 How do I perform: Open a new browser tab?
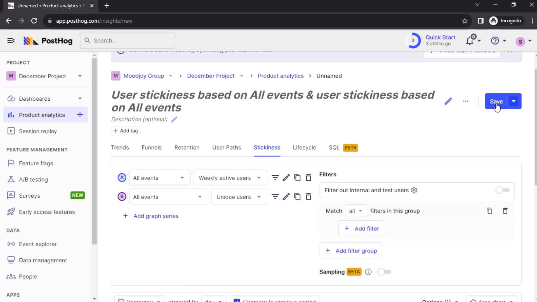click(x=107, y=6)
